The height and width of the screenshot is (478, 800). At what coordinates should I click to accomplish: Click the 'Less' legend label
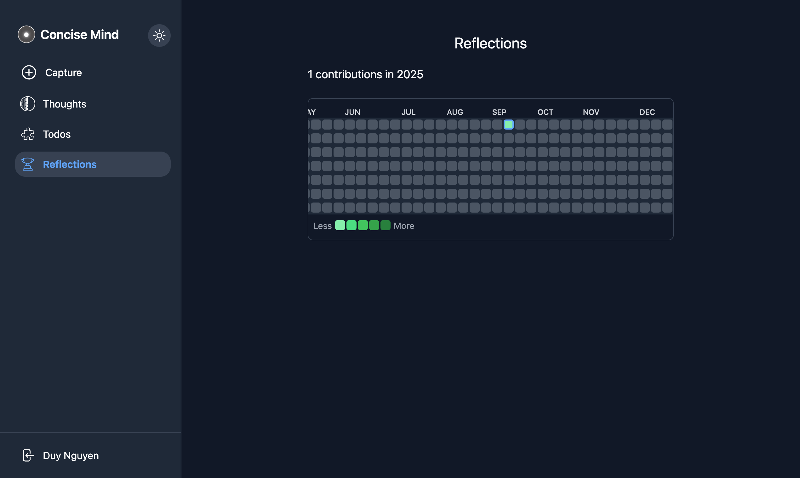coord(322,226)
